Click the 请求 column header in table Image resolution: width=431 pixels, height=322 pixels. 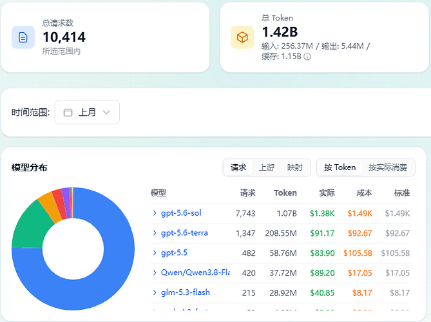pyautogui.click(x=247, y=193)
